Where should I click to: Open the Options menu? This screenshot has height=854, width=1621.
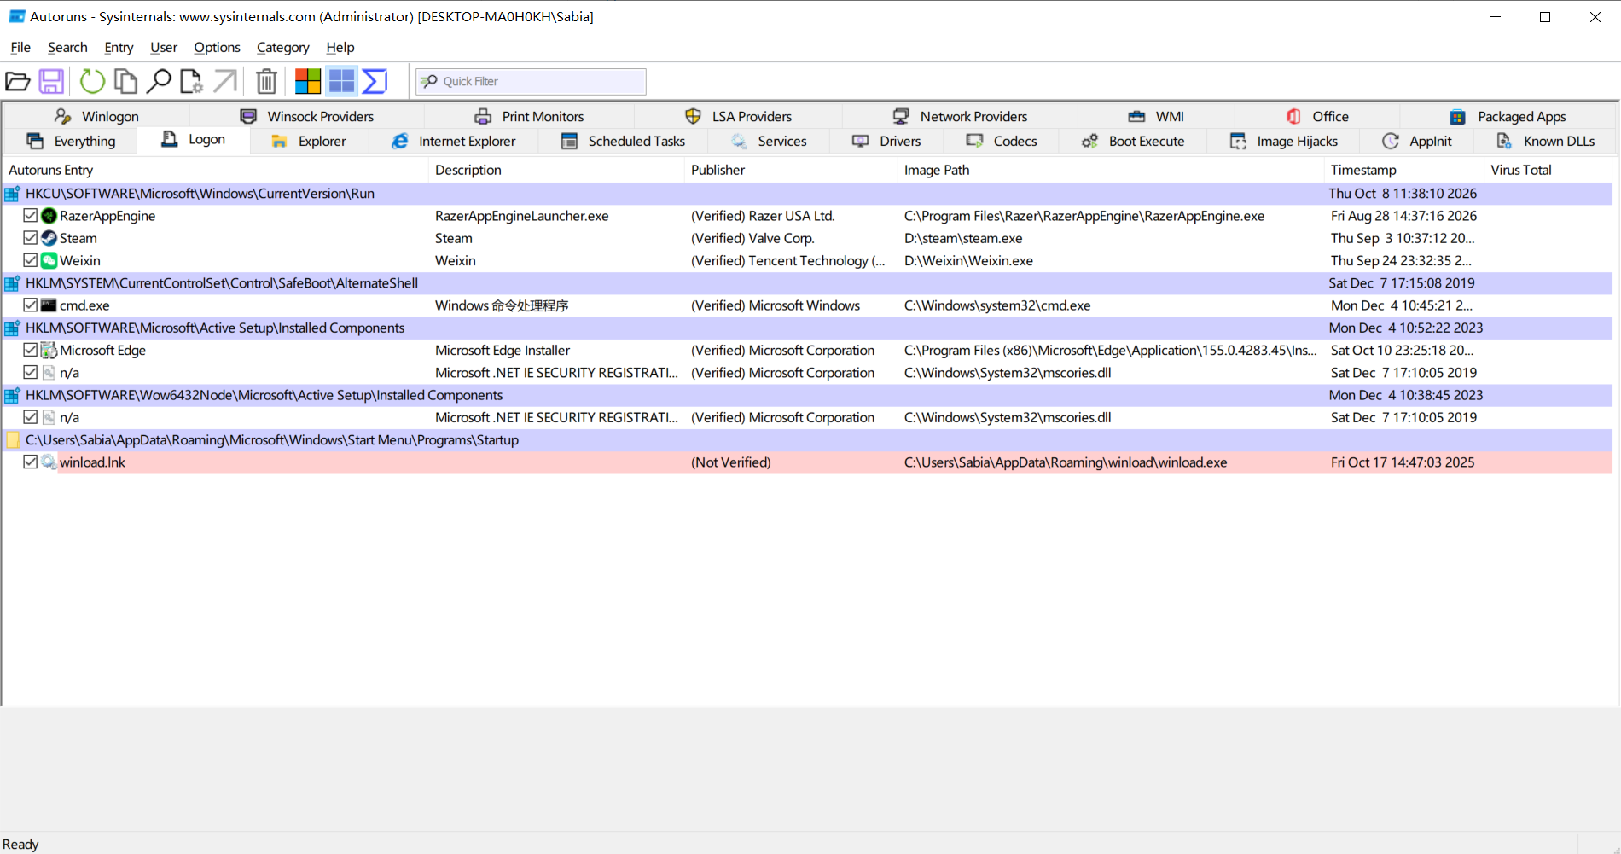pos(217,47)
